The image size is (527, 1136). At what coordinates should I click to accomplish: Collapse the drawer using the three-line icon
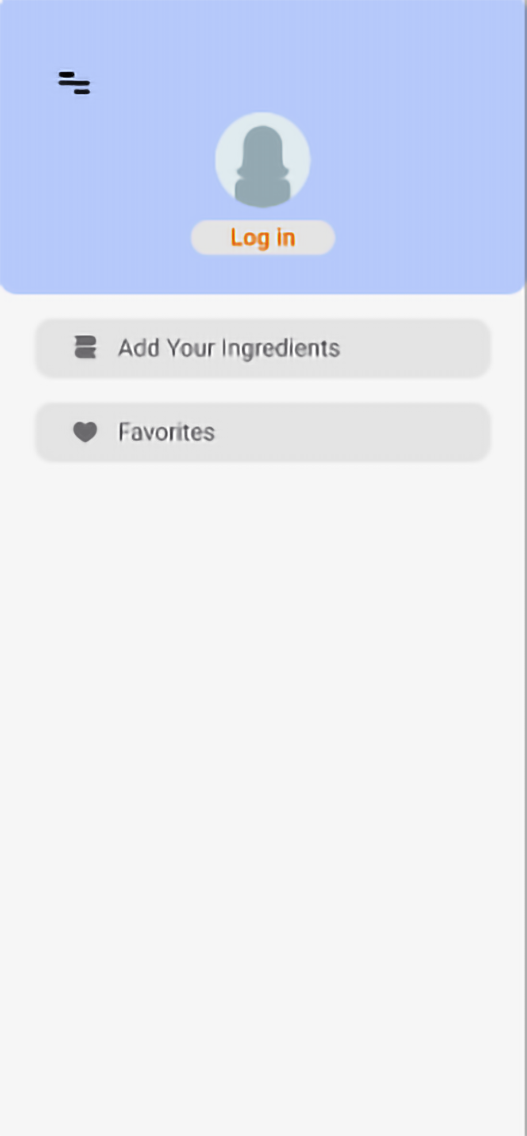(x=74, y=83)
